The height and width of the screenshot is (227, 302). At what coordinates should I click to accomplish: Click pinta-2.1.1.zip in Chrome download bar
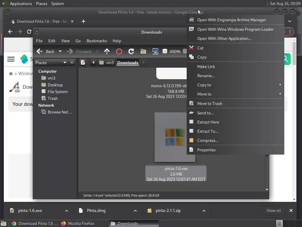pos(168,210)
